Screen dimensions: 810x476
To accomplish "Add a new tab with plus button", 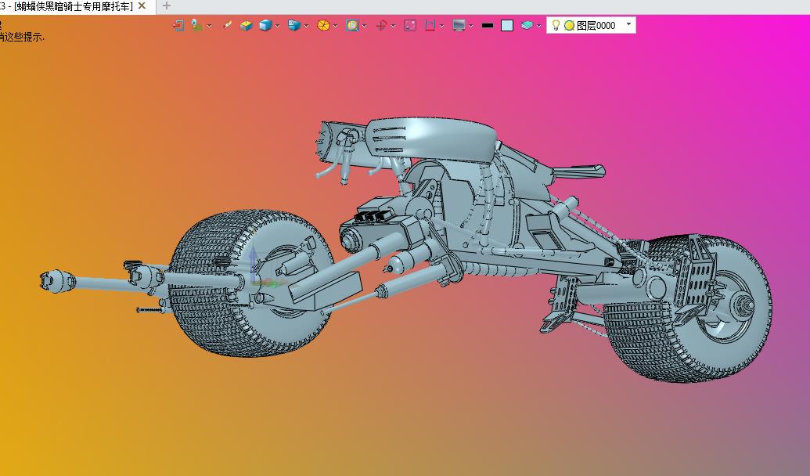I will click(x=167, y=6).
